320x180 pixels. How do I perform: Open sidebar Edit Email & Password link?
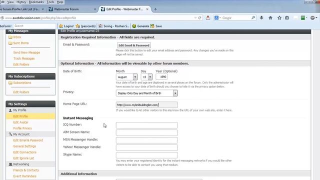[28, 140]
